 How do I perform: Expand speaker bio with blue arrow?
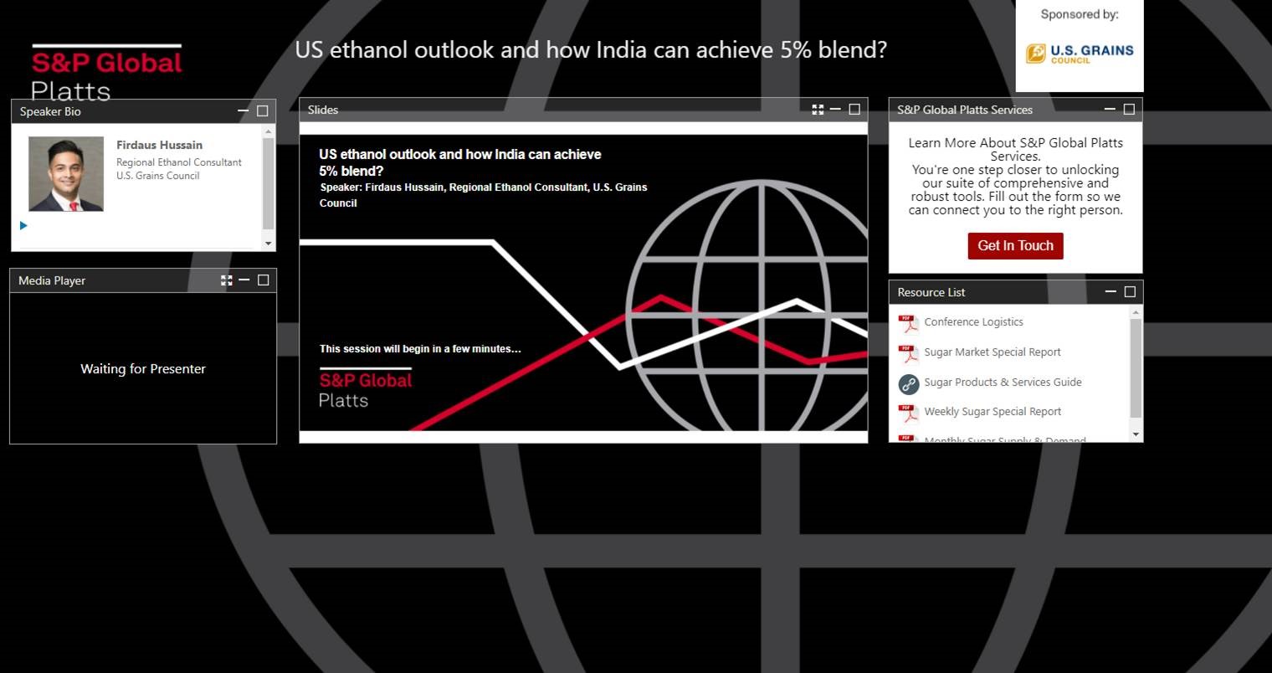[x=23, y=225]
